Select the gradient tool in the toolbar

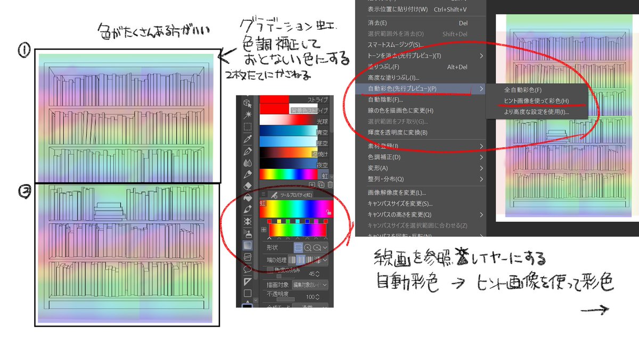[248, 245]
